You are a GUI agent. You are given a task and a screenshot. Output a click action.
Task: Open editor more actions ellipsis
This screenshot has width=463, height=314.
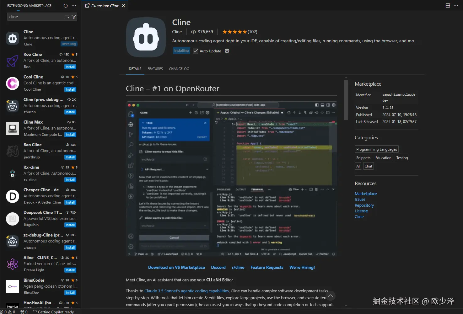(456, 6)
